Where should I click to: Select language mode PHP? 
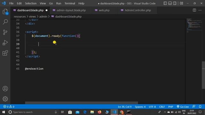point(171,107)
